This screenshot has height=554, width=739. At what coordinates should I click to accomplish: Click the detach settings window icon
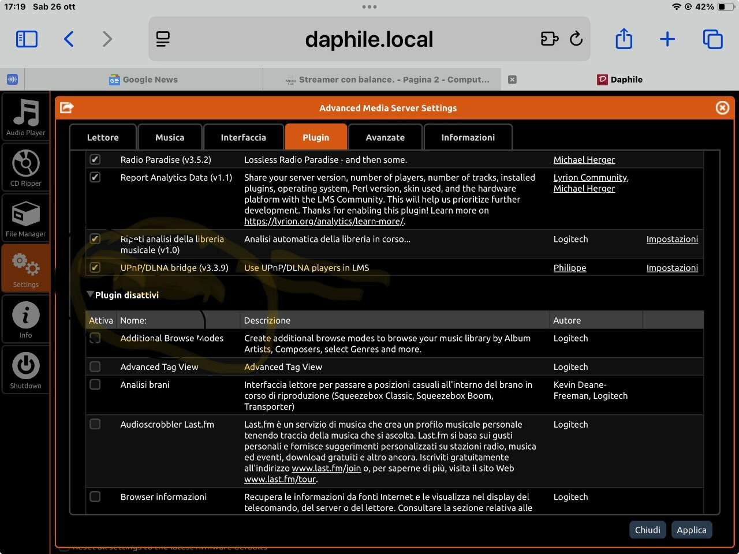[x=67, y=107]
